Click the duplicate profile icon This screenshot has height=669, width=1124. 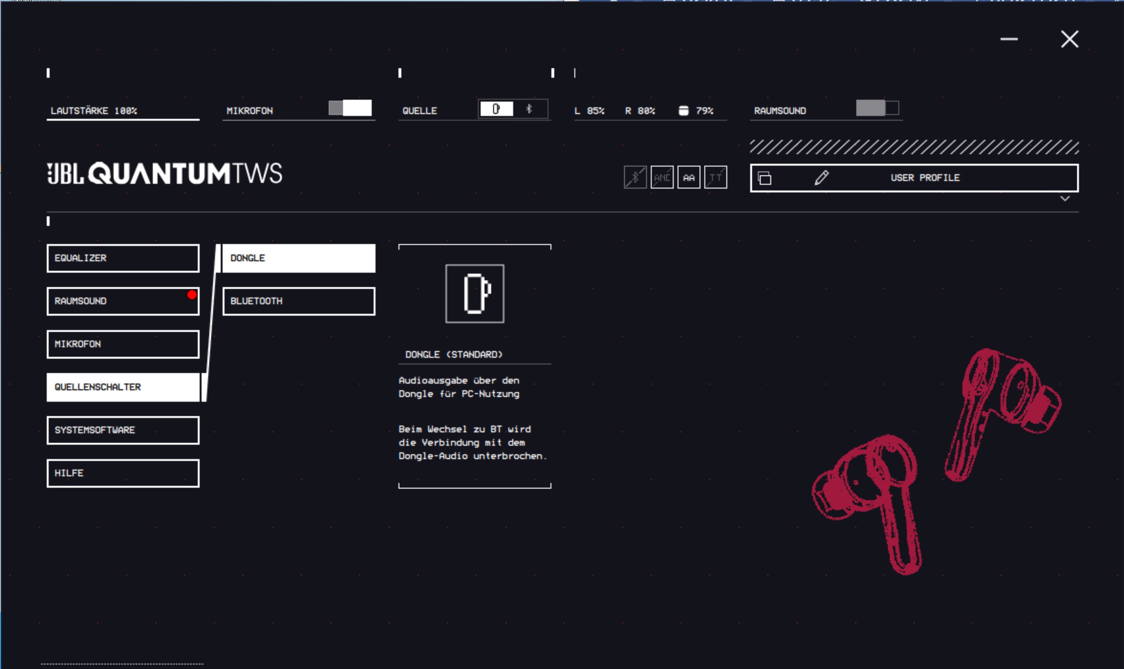(765, 178)
